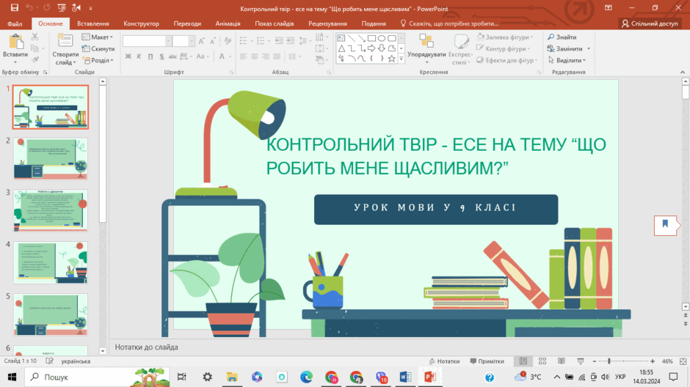This screenshot has width=690, height=387.
Task: Open the Layout (Макет) dropdown
Action: tap(98, 37)
